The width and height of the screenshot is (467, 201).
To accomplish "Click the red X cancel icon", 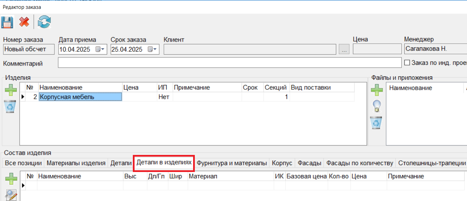I will (24, 23).
